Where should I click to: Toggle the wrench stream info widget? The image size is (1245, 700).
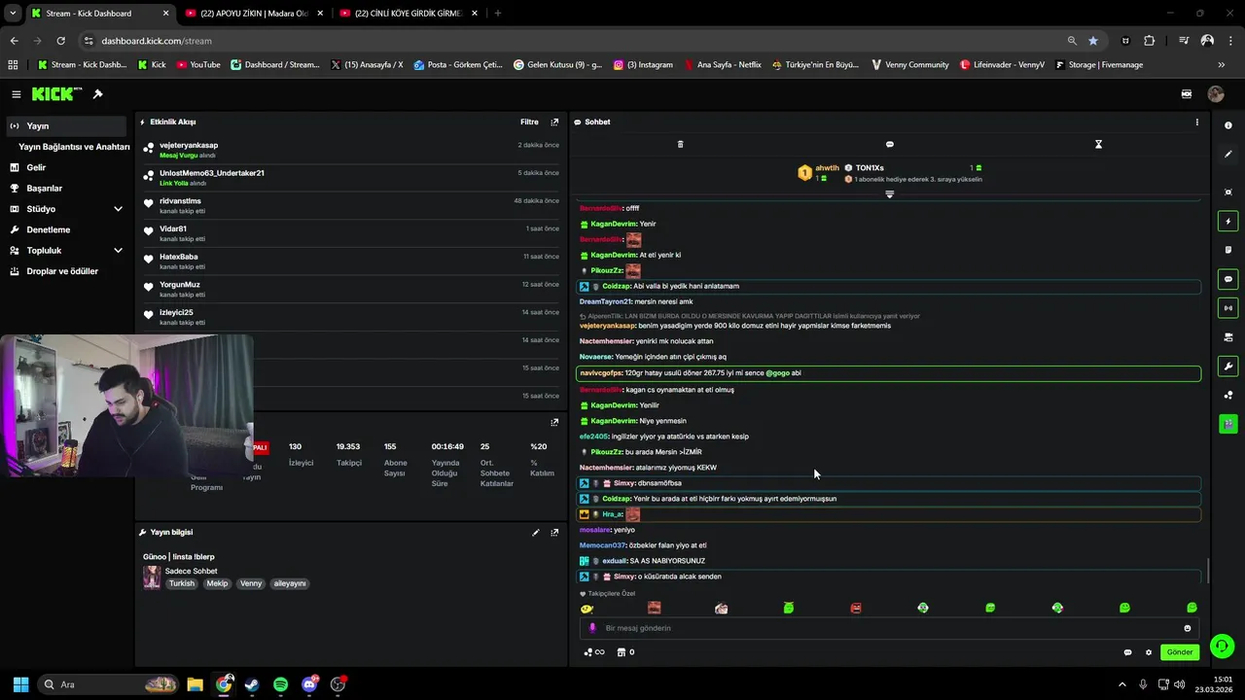click(1227, 367)
